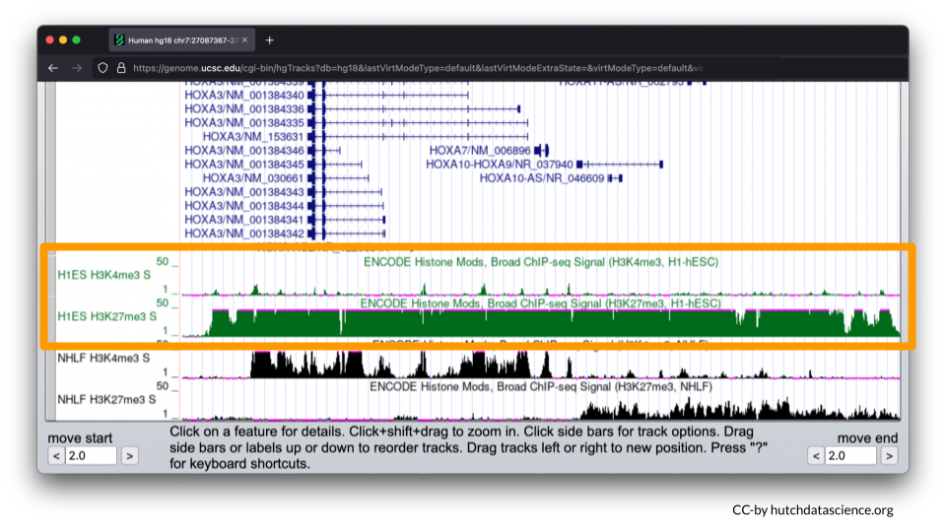
Task: Click the H1ES H3K27me3 S track label
Action: [106, 316]
